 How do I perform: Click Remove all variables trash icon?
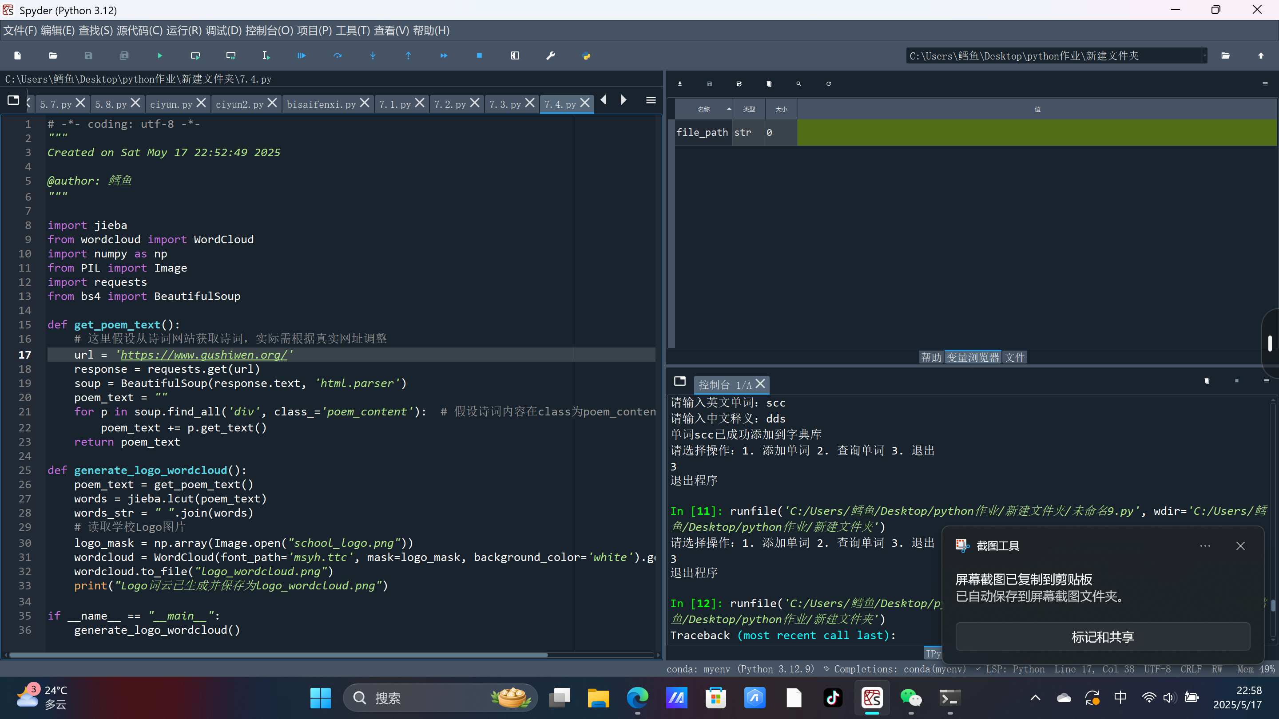tap(769, 84)
